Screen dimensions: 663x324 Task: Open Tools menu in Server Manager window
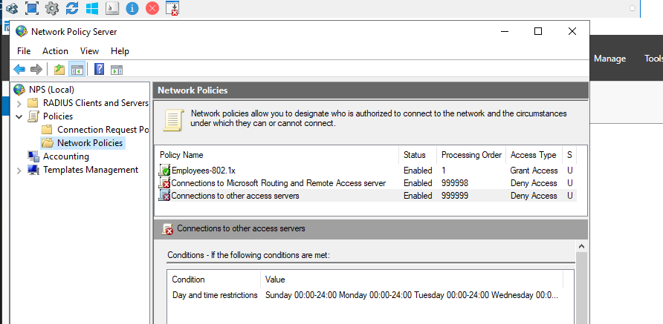pyautogui.click(x=653, y=59)
